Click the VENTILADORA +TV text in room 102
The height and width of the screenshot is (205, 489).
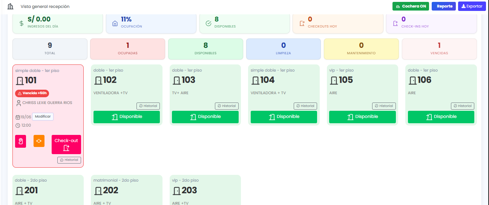click(x=111, y=93)
